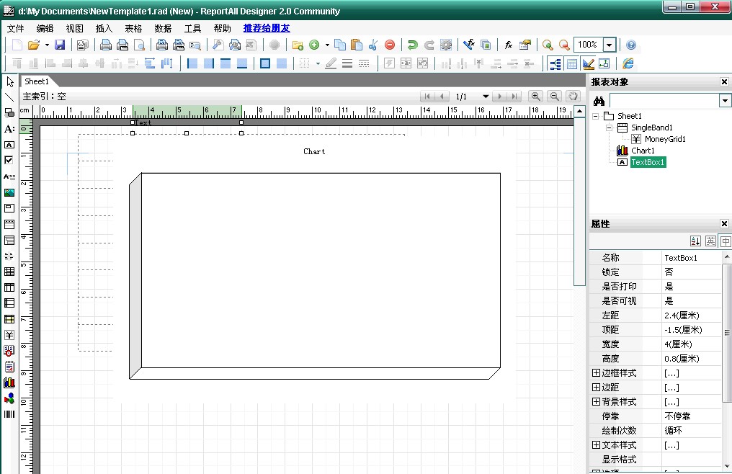This screenshot has width=732, height=474.
Task: Open the 插入 menu
Action: coord(104,28)
